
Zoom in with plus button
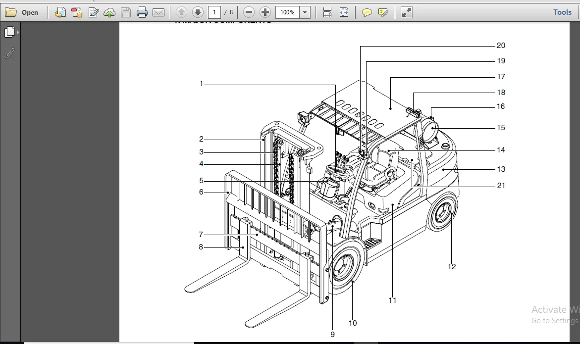(265, 12)
